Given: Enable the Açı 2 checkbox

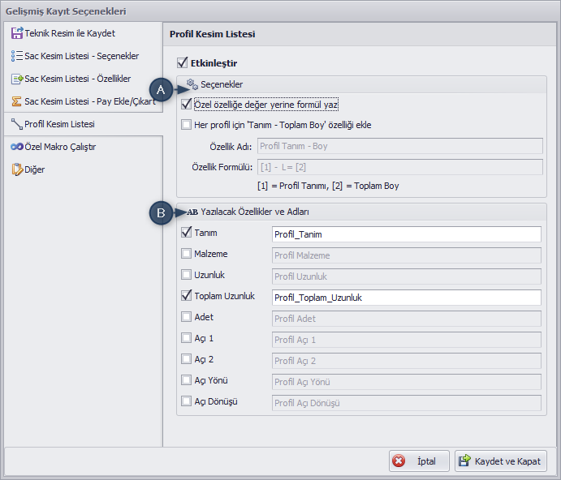Looking at the screenshot, I should 187,359.
